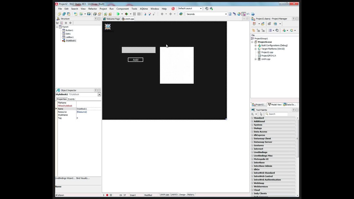
Task: Expand the Standard palette category
Action: 252,118
